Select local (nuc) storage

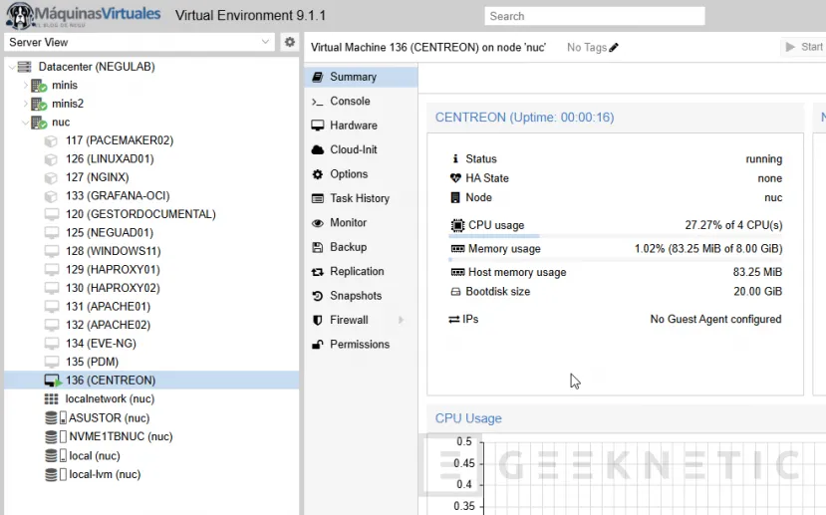coord(151,455)
